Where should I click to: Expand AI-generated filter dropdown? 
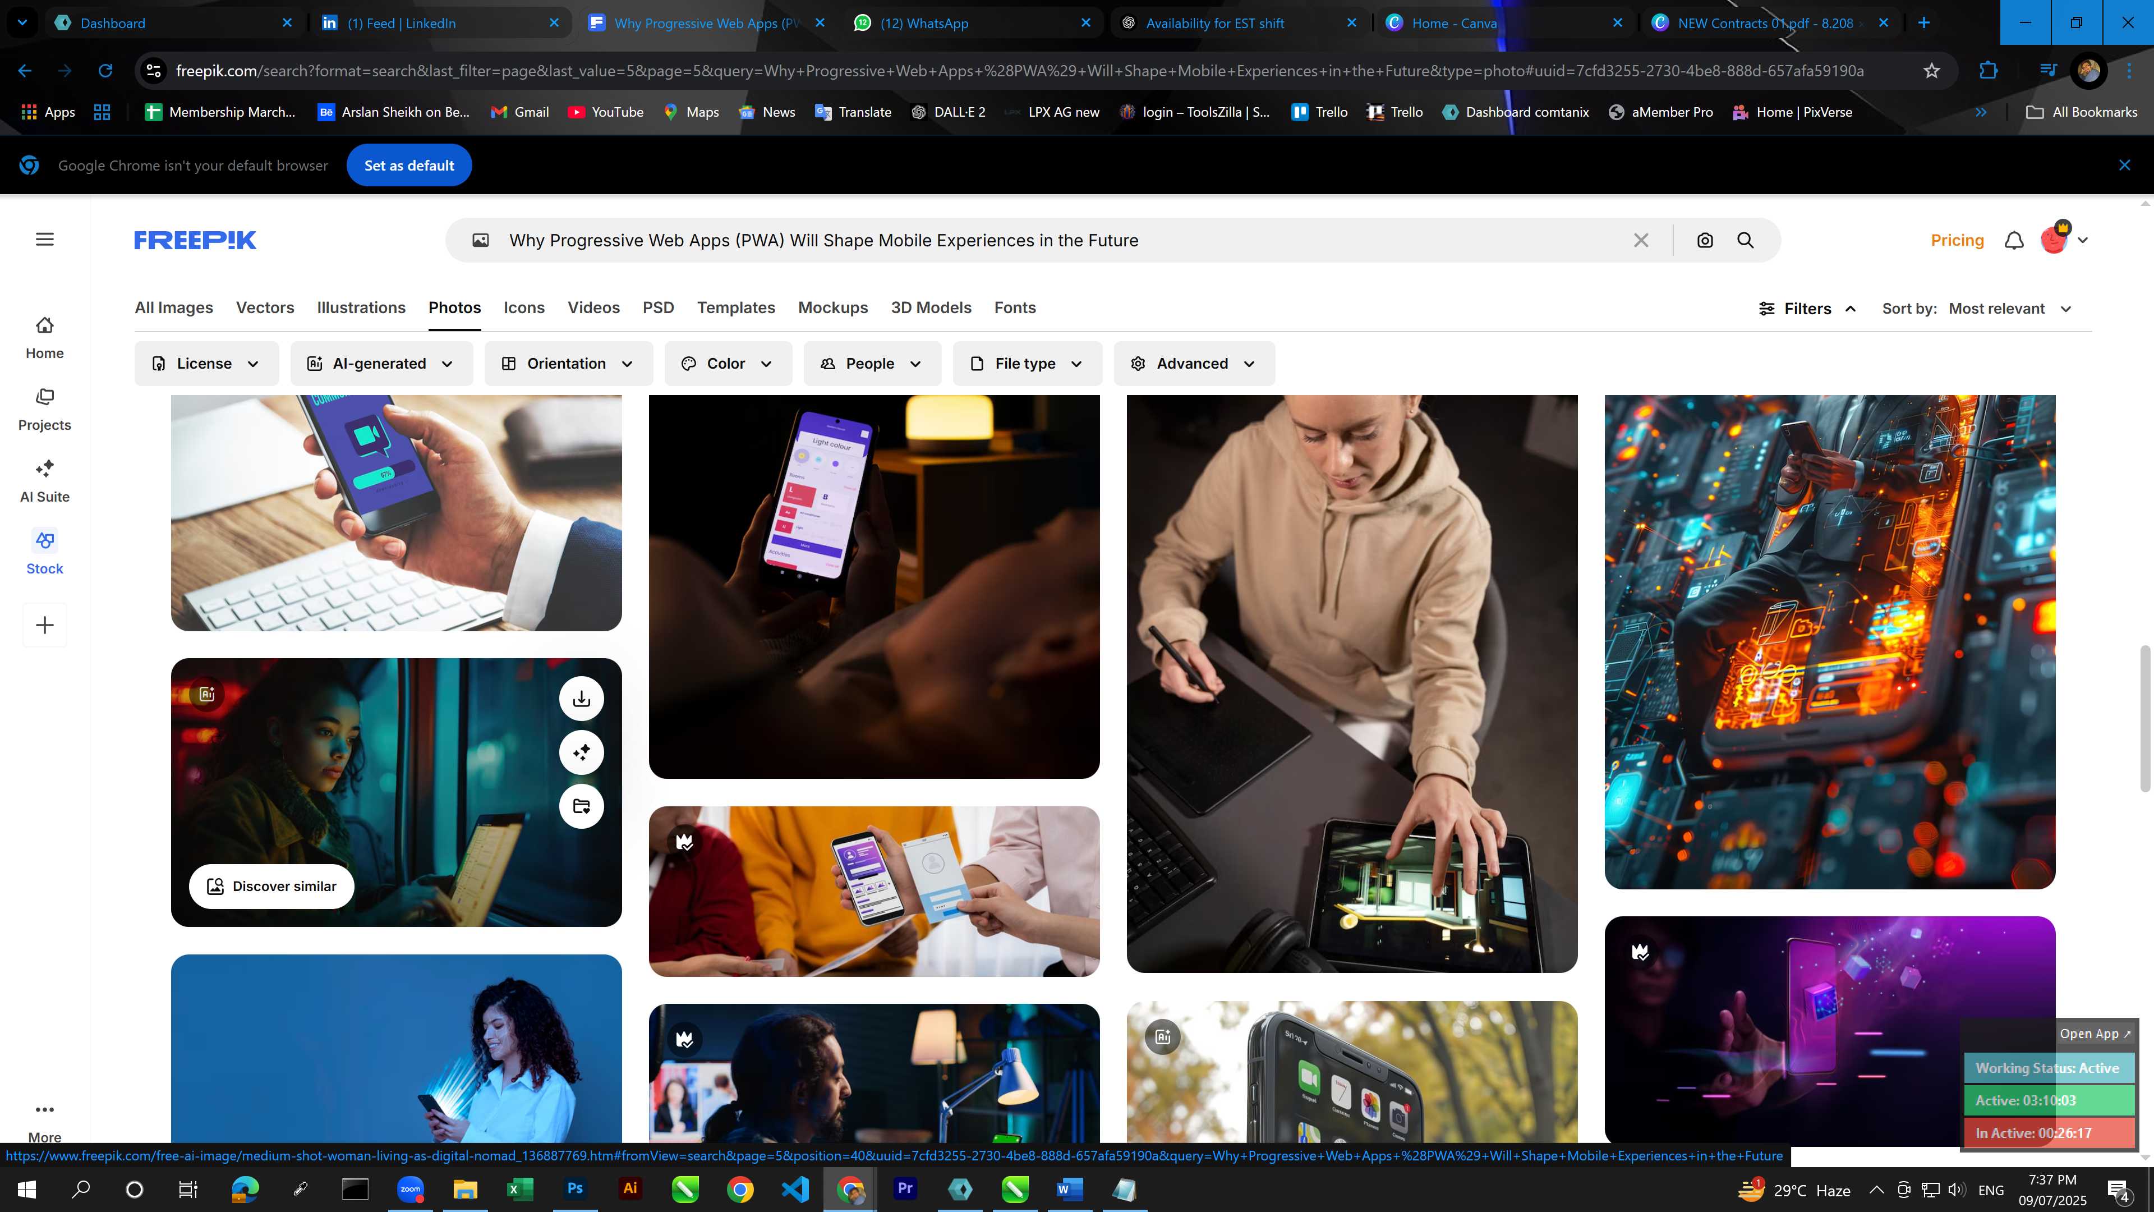pyautogui.click(x=381, y=363)
